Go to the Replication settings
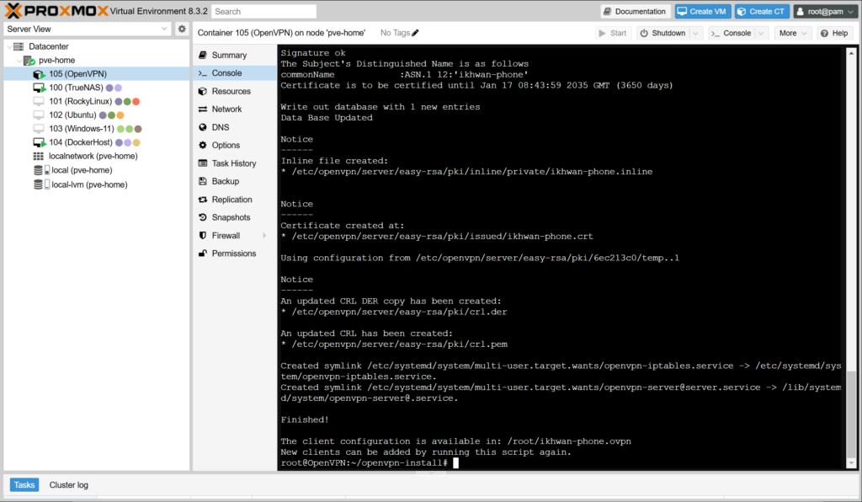 [x=231, y=200]
